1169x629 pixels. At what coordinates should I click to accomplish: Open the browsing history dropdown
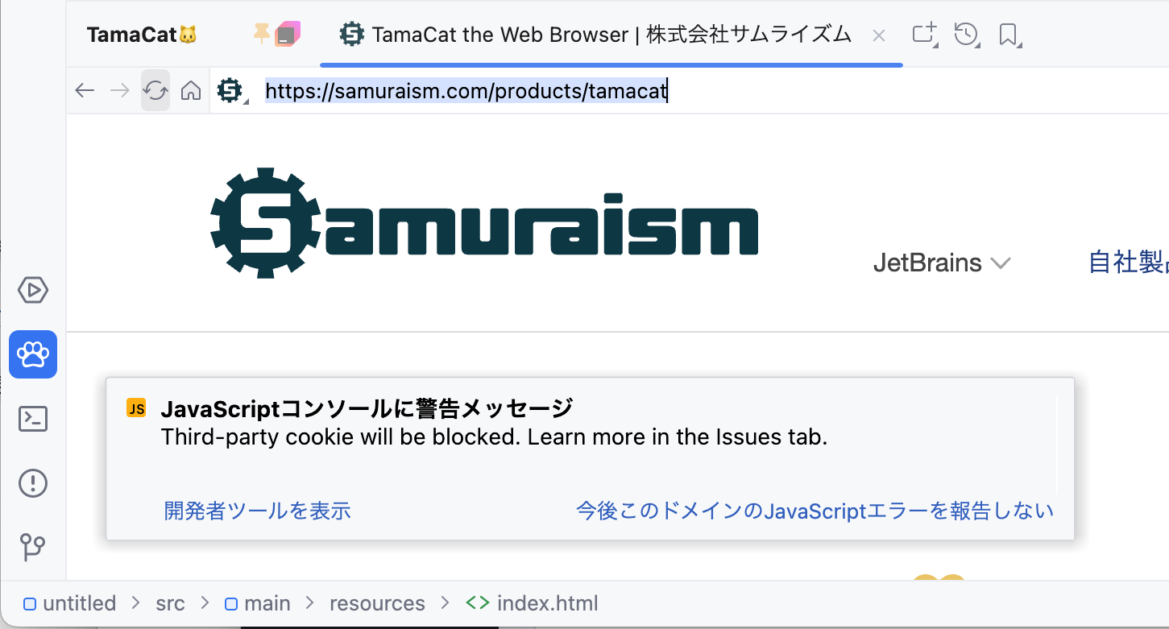click(967, 34)
